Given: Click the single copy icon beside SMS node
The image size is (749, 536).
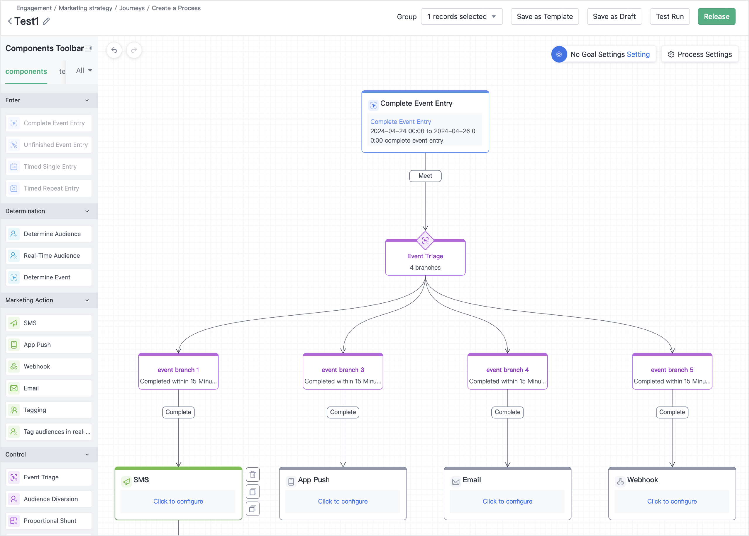Looking at the screenshot, I should (x=253, y=492).
